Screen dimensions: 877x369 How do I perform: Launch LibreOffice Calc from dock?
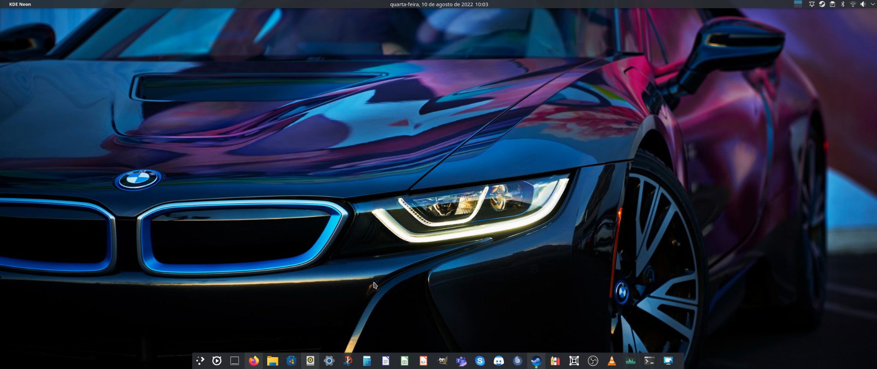click(404, 361)
